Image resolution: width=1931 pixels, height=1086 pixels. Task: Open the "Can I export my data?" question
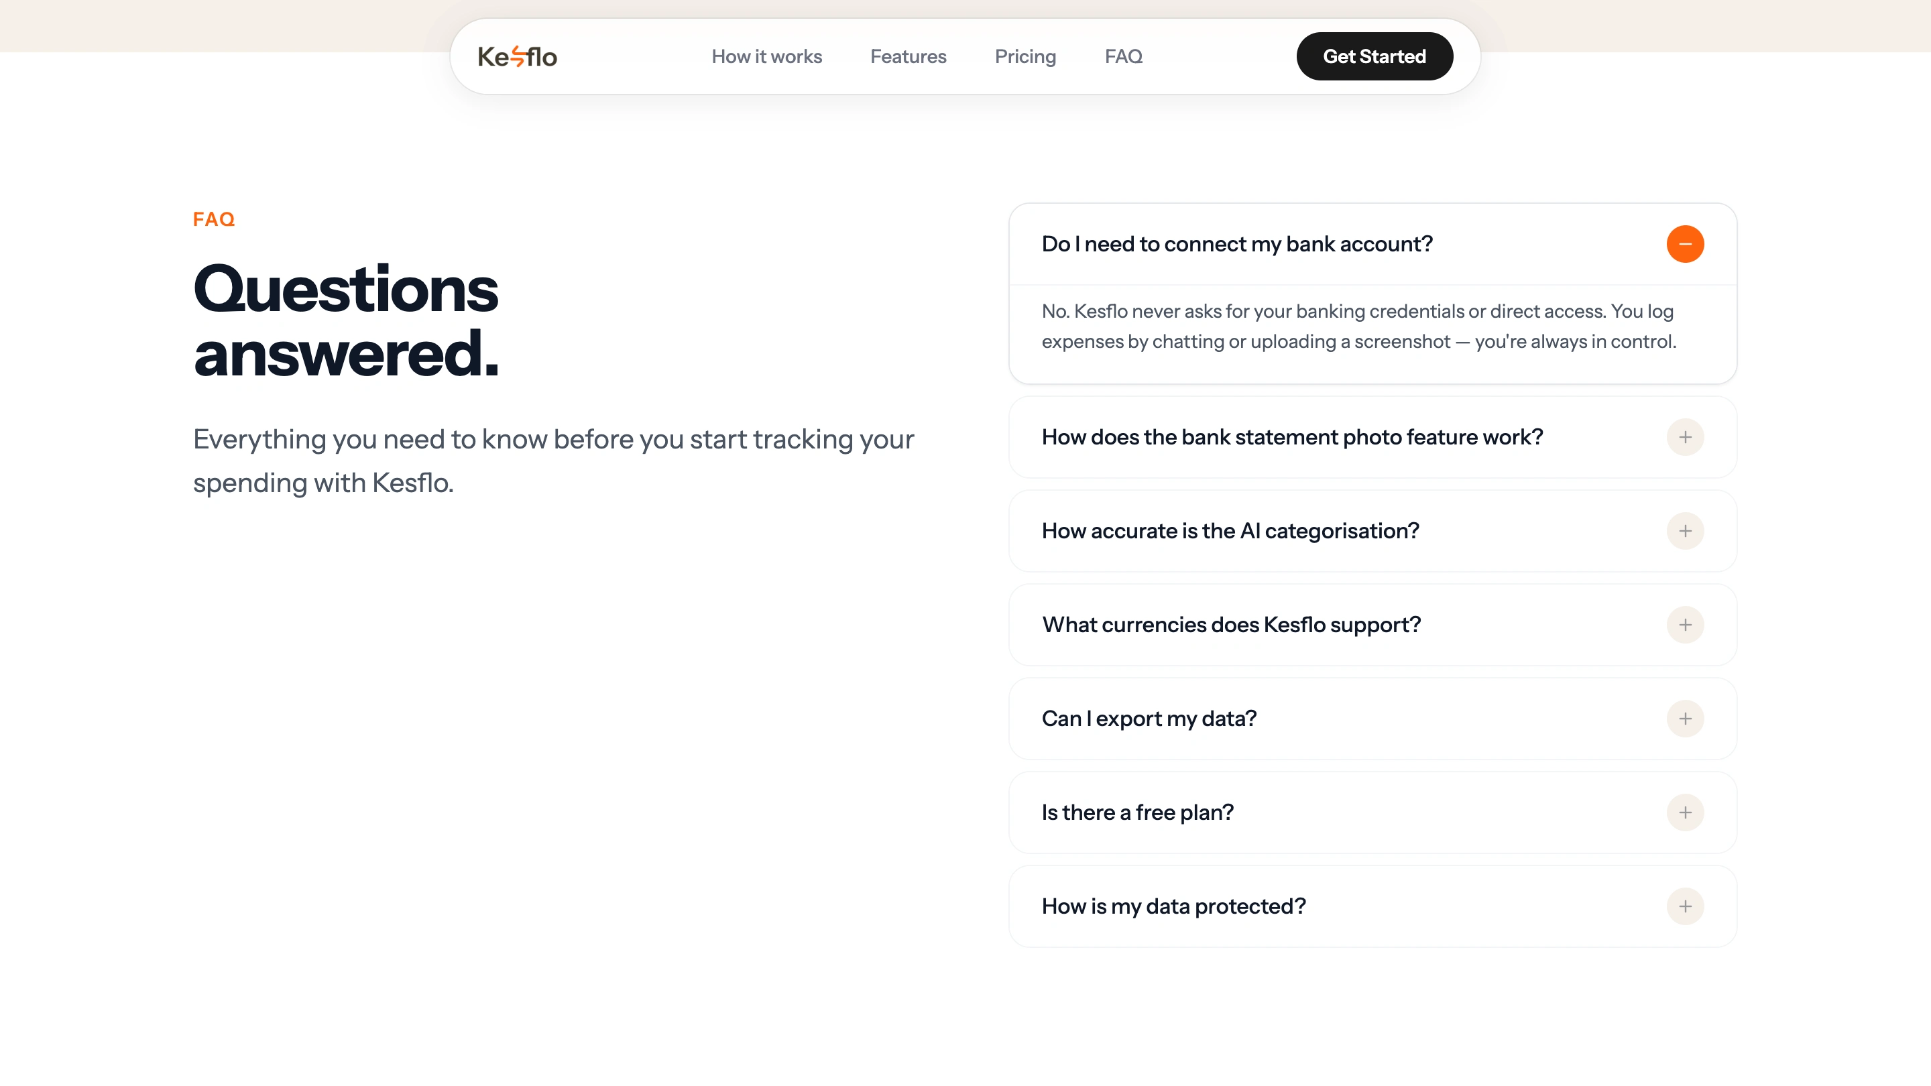[1149, 719]
